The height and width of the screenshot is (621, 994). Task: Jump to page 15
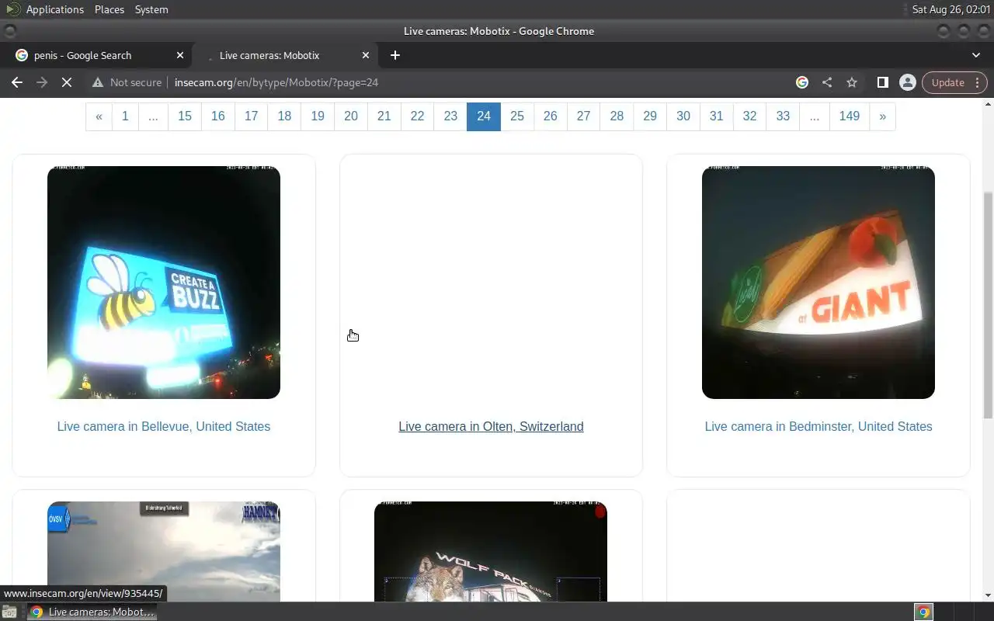point(185,116)
